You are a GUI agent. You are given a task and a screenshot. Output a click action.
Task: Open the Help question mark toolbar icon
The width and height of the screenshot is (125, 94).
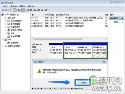click(x=19, y=10)
